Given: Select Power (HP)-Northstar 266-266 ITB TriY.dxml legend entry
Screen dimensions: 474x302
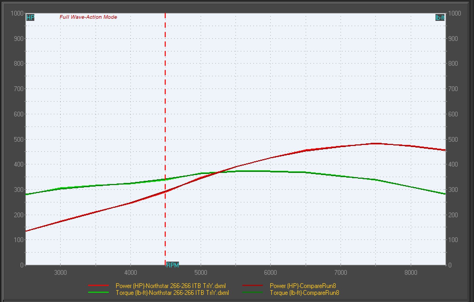Looking at the screenshot, I should click(x=170, y=286).
